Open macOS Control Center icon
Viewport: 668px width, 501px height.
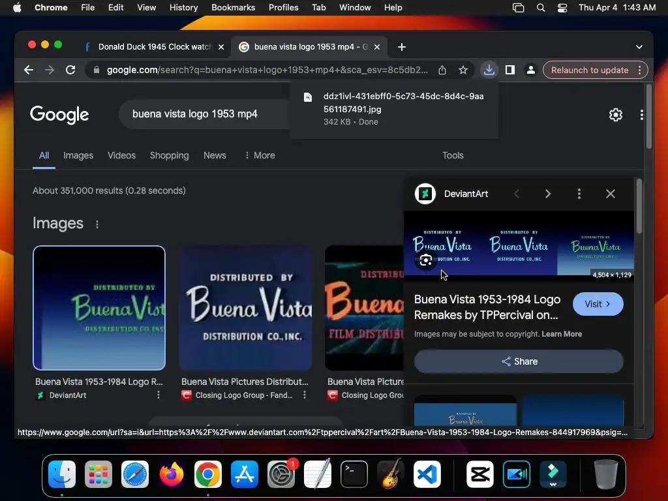pyautogui.click(x=562, y=8)
